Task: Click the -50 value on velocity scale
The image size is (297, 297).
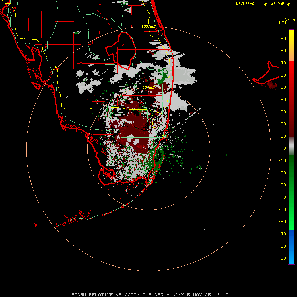Action: coord(282,210)
